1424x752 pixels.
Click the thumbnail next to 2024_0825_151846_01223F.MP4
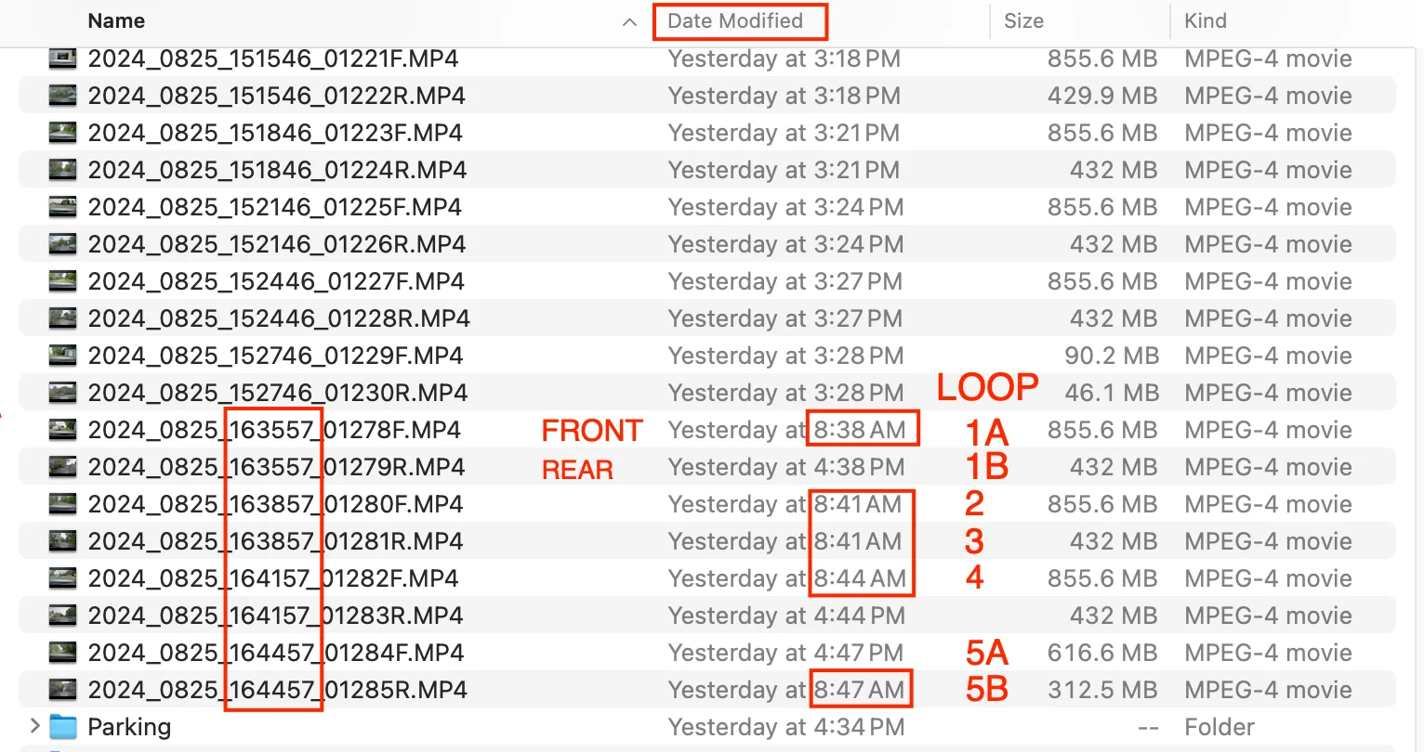[x=61, y=133]
